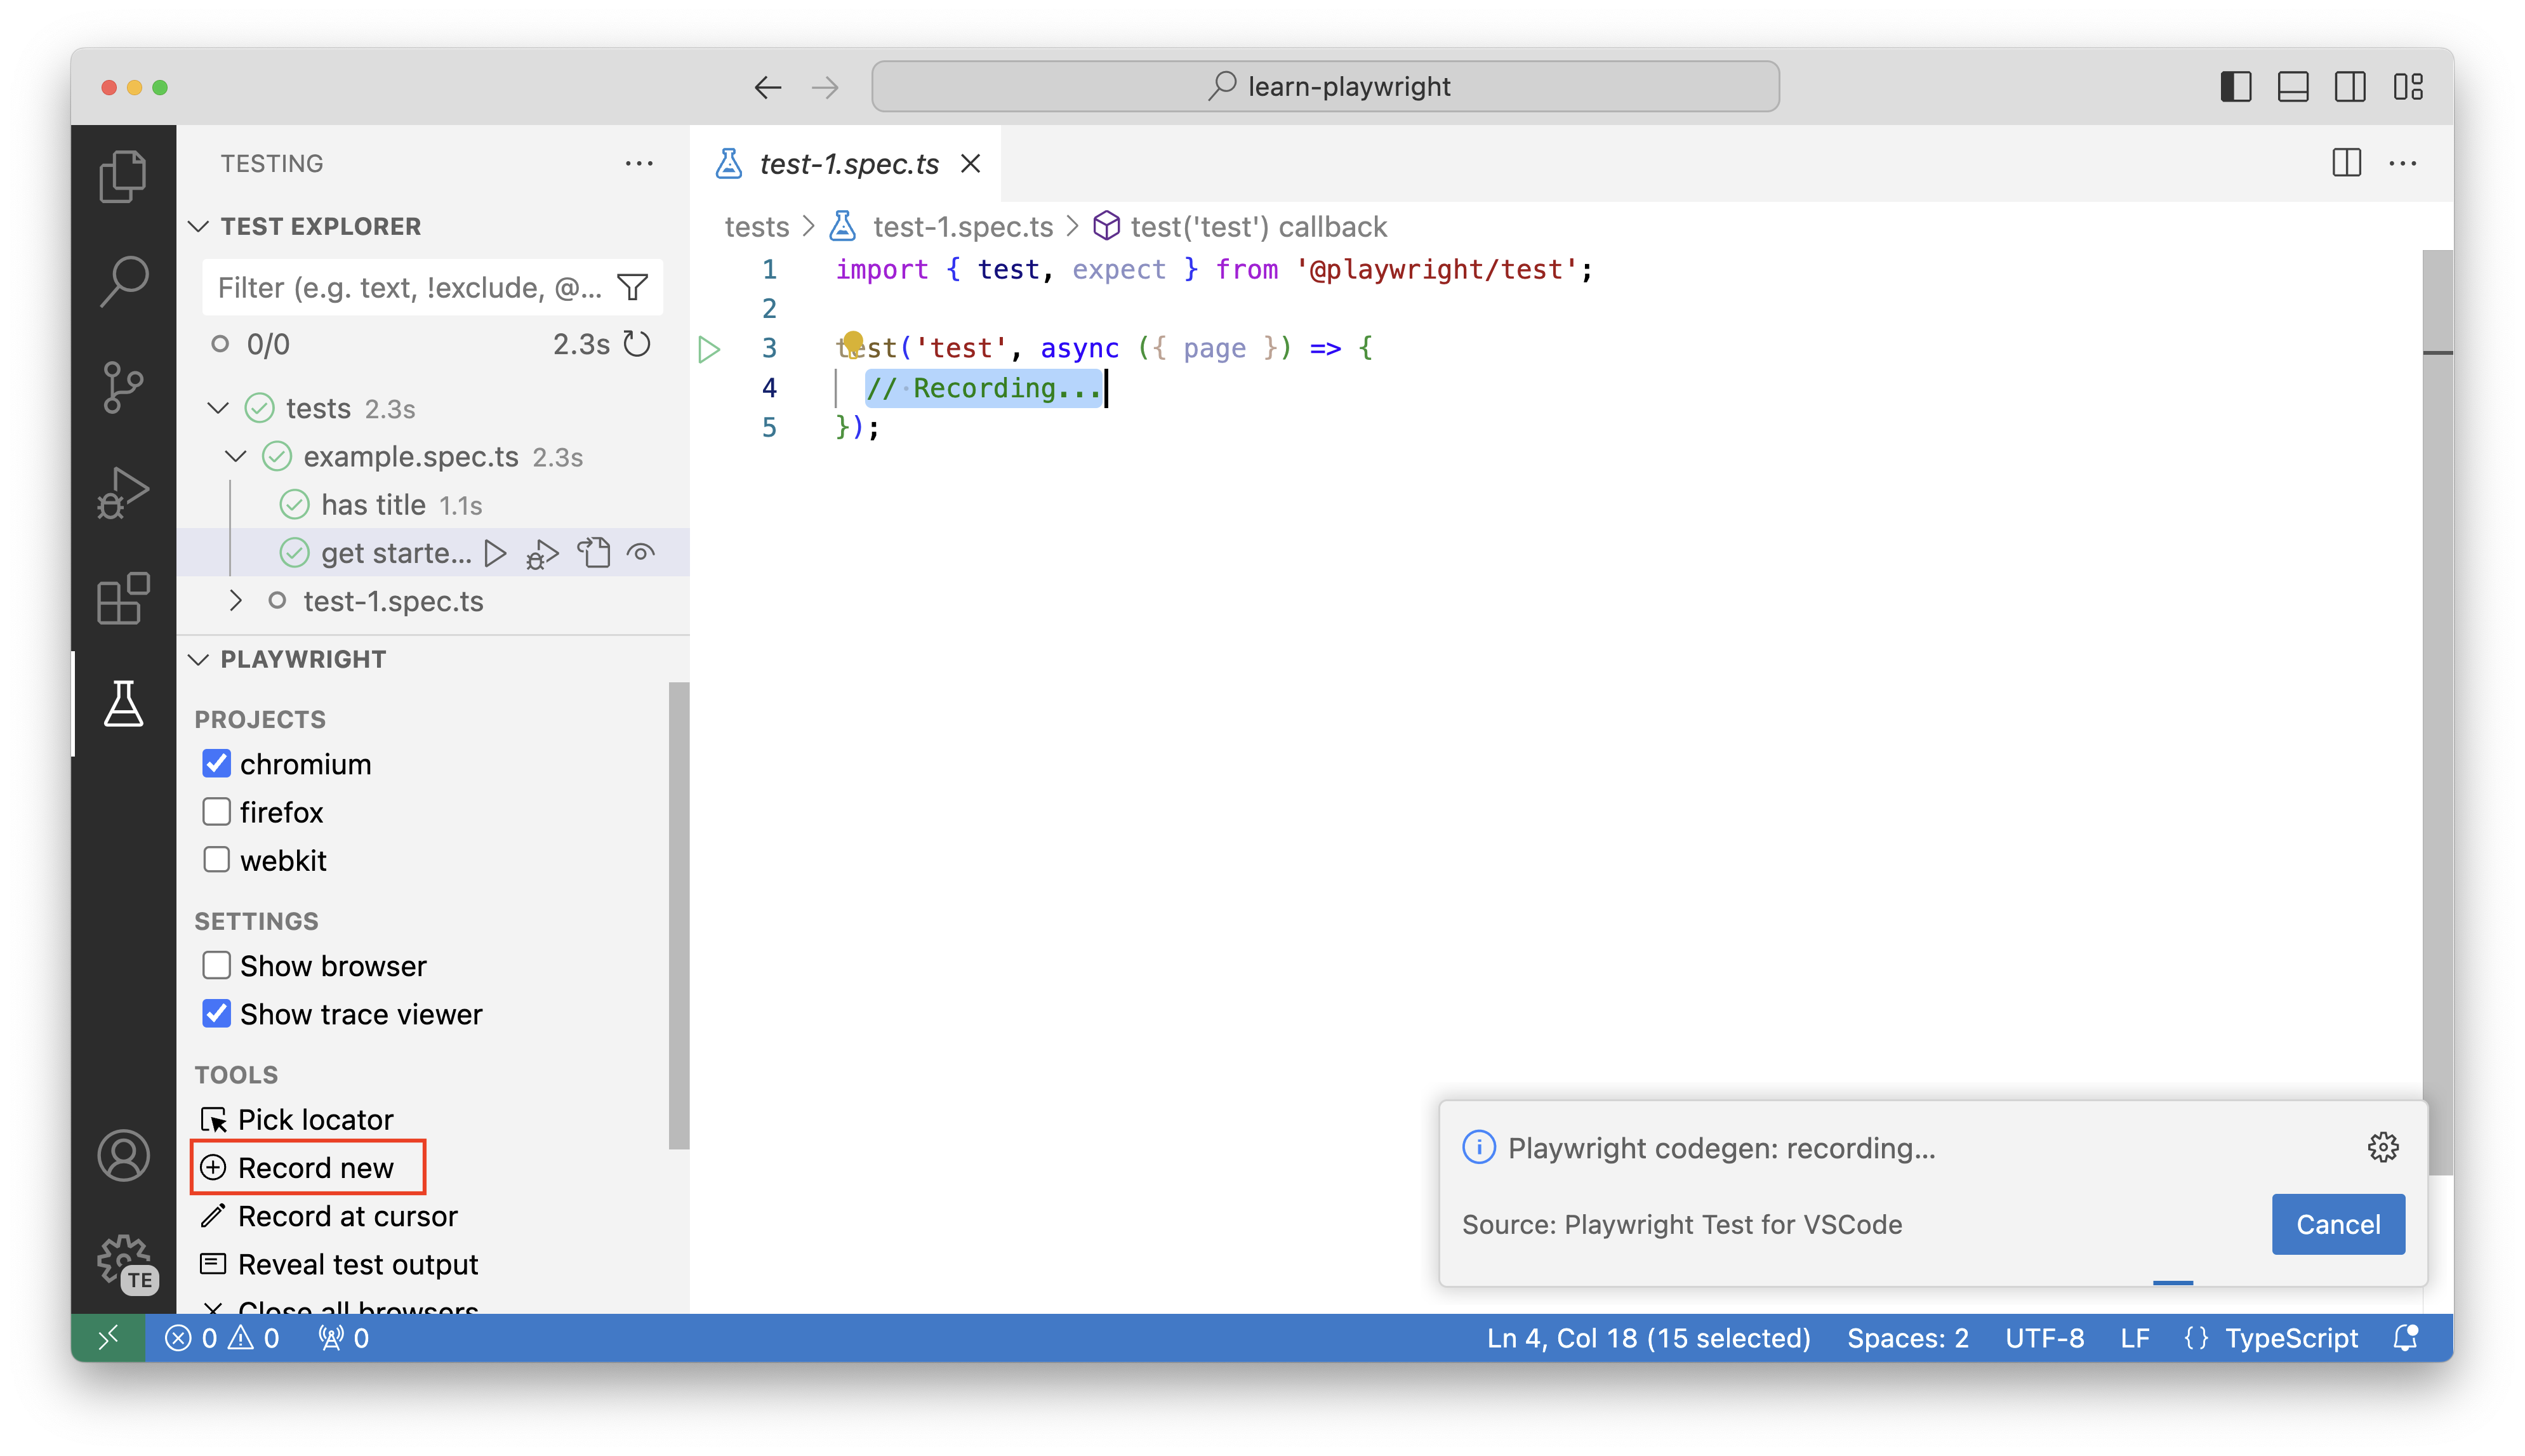This screenshot has width=2525, height=1456.
Task: Open the Explorer sidebar icon
Action: (x=123, y=175)
